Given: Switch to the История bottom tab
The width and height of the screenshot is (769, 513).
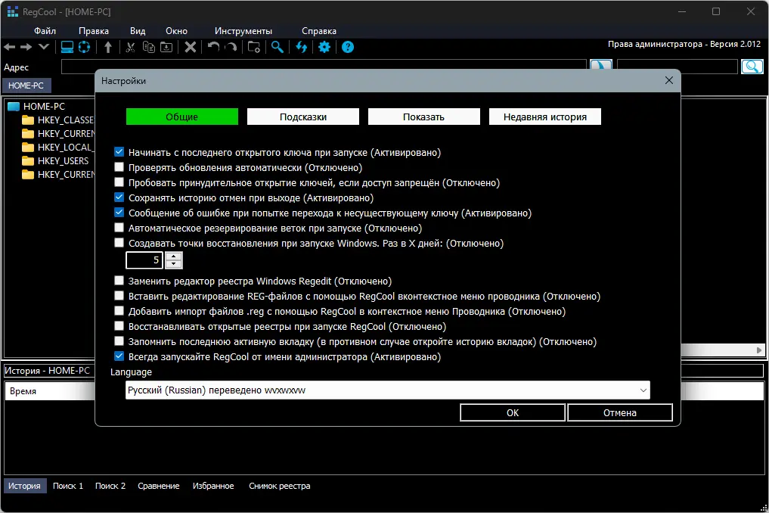Looking at the screenshot, I should [x=24, y=486].
